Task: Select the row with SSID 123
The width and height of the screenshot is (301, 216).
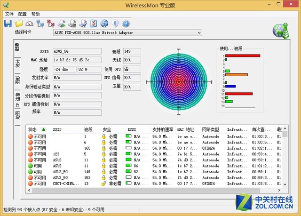Action: pyautogui.click(x=155, y=154)
